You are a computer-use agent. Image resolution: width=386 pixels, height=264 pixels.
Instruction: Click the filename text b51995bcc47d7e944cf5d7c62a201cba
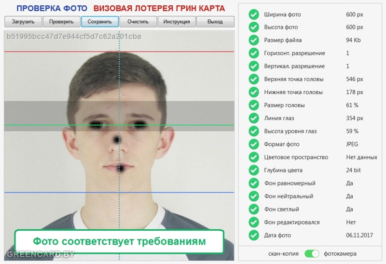coord(74,37)
